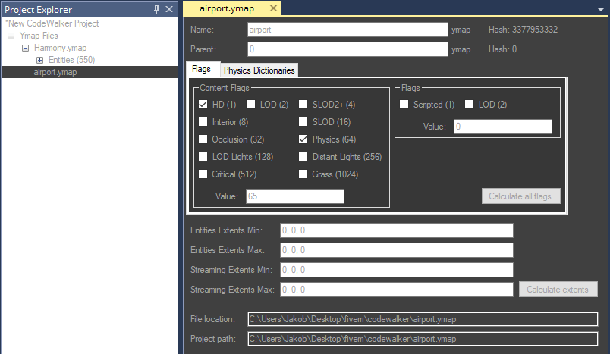The height and width of the screenshot is (354, 610).
Task: Toggle the Grass (1024) checkbox
Action: point(303,174)
